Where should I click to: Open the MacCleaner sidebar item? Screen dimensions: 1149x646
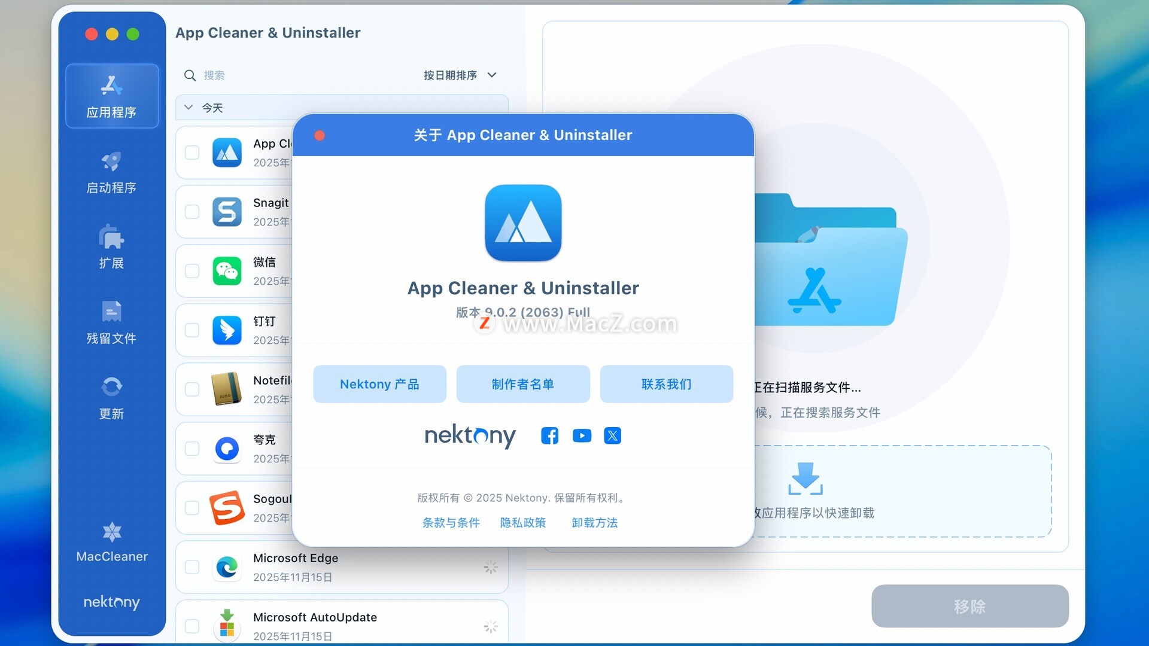111,542
